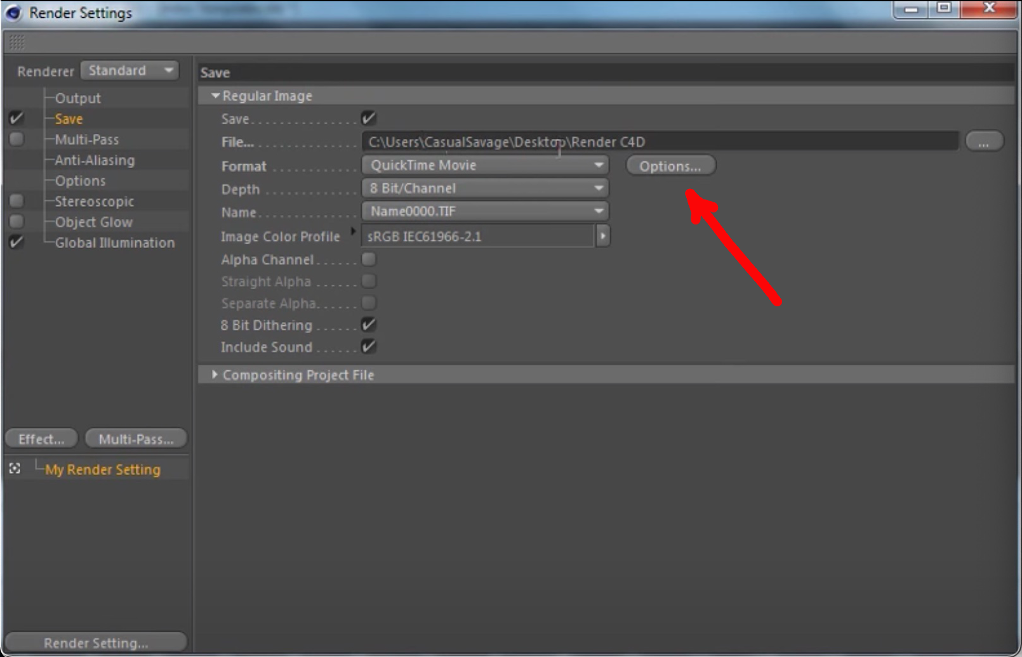Screen dimensions: 1022x657
Task: Open the file browser with the '...' button
Action: click(x=983, y=141)
